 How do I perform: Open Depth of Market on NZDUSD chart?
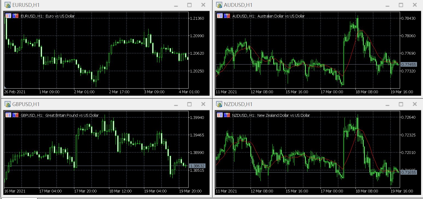227,115
